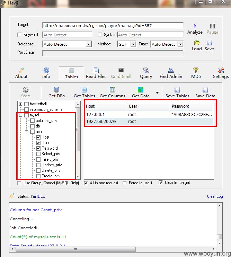Enable Force to use it checkbox

[125, 183]
